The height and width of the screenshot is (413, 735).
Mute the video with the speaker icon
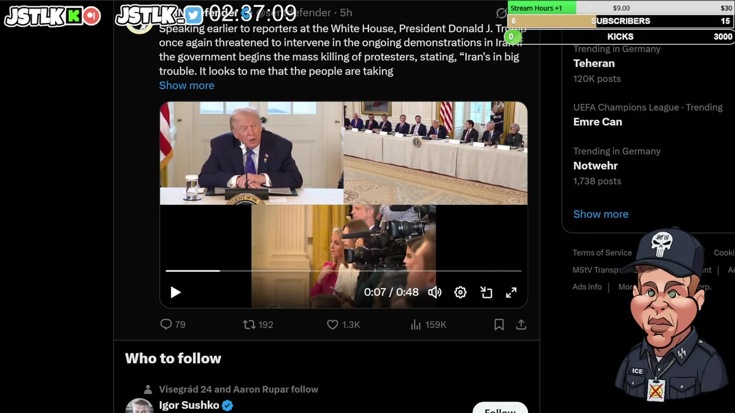(x=435, y=293)
